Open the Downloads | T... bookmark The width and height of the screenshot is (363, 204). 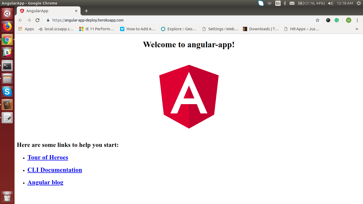coord(261,29)
